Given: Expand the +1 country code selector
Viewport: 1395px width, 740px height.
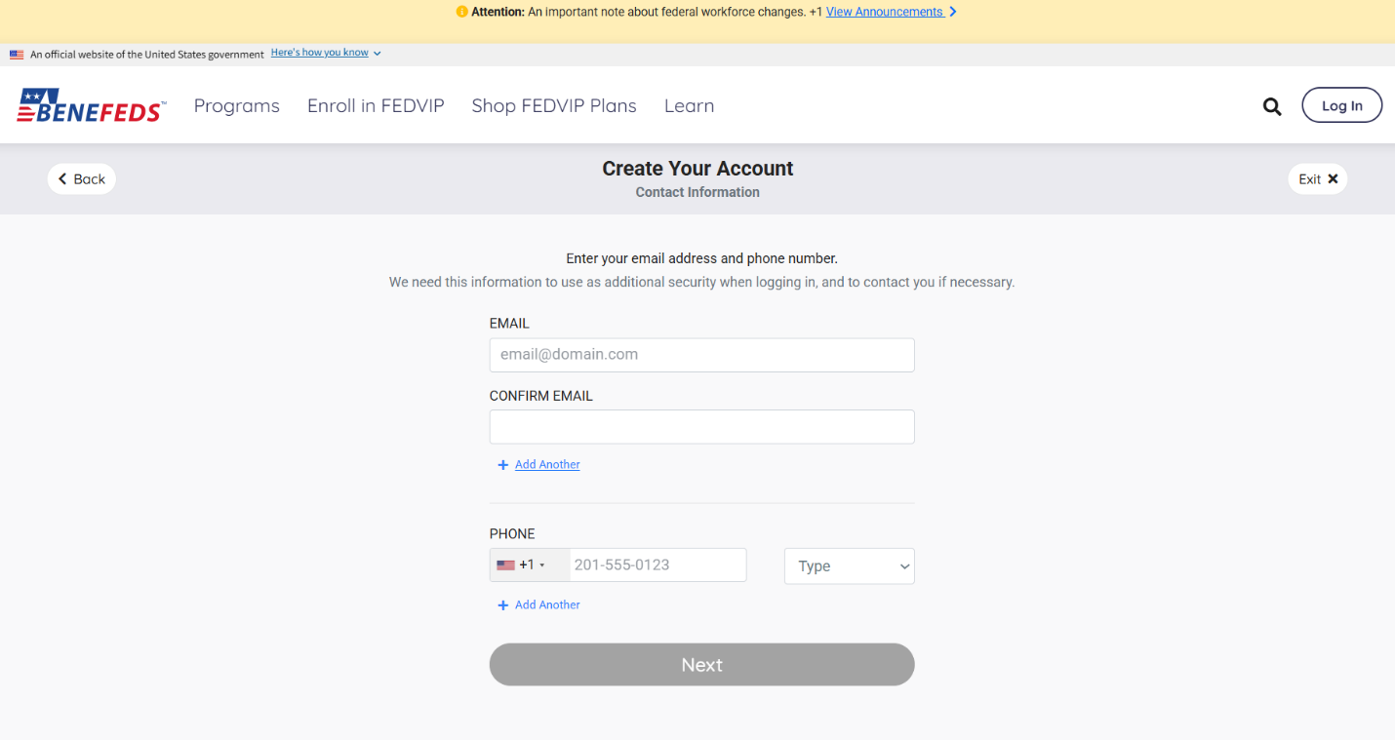Looking at the screenshot, I should (x=530, y=565).
